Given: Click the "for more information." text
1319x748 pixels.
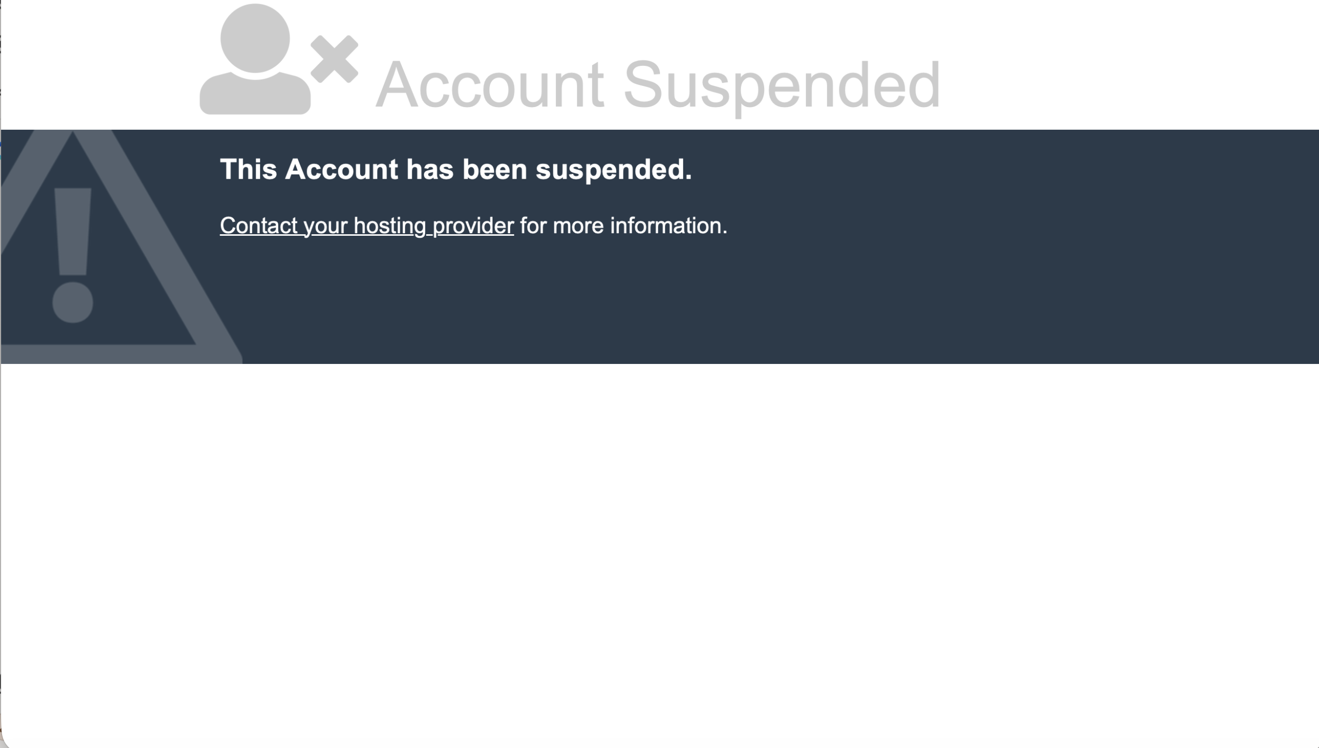Looking at the screenshot, I should (623, 225).
